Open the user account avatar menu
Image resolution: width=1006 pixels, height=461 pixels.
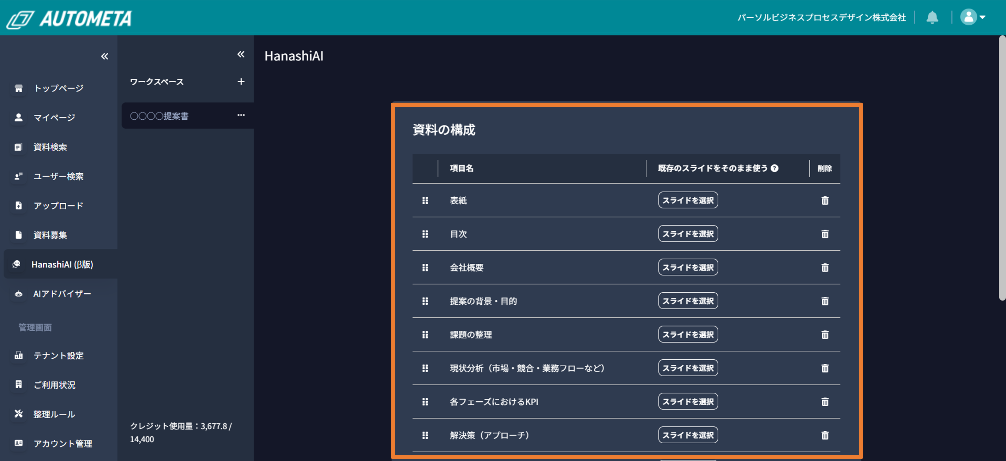[x=973, y=17]
